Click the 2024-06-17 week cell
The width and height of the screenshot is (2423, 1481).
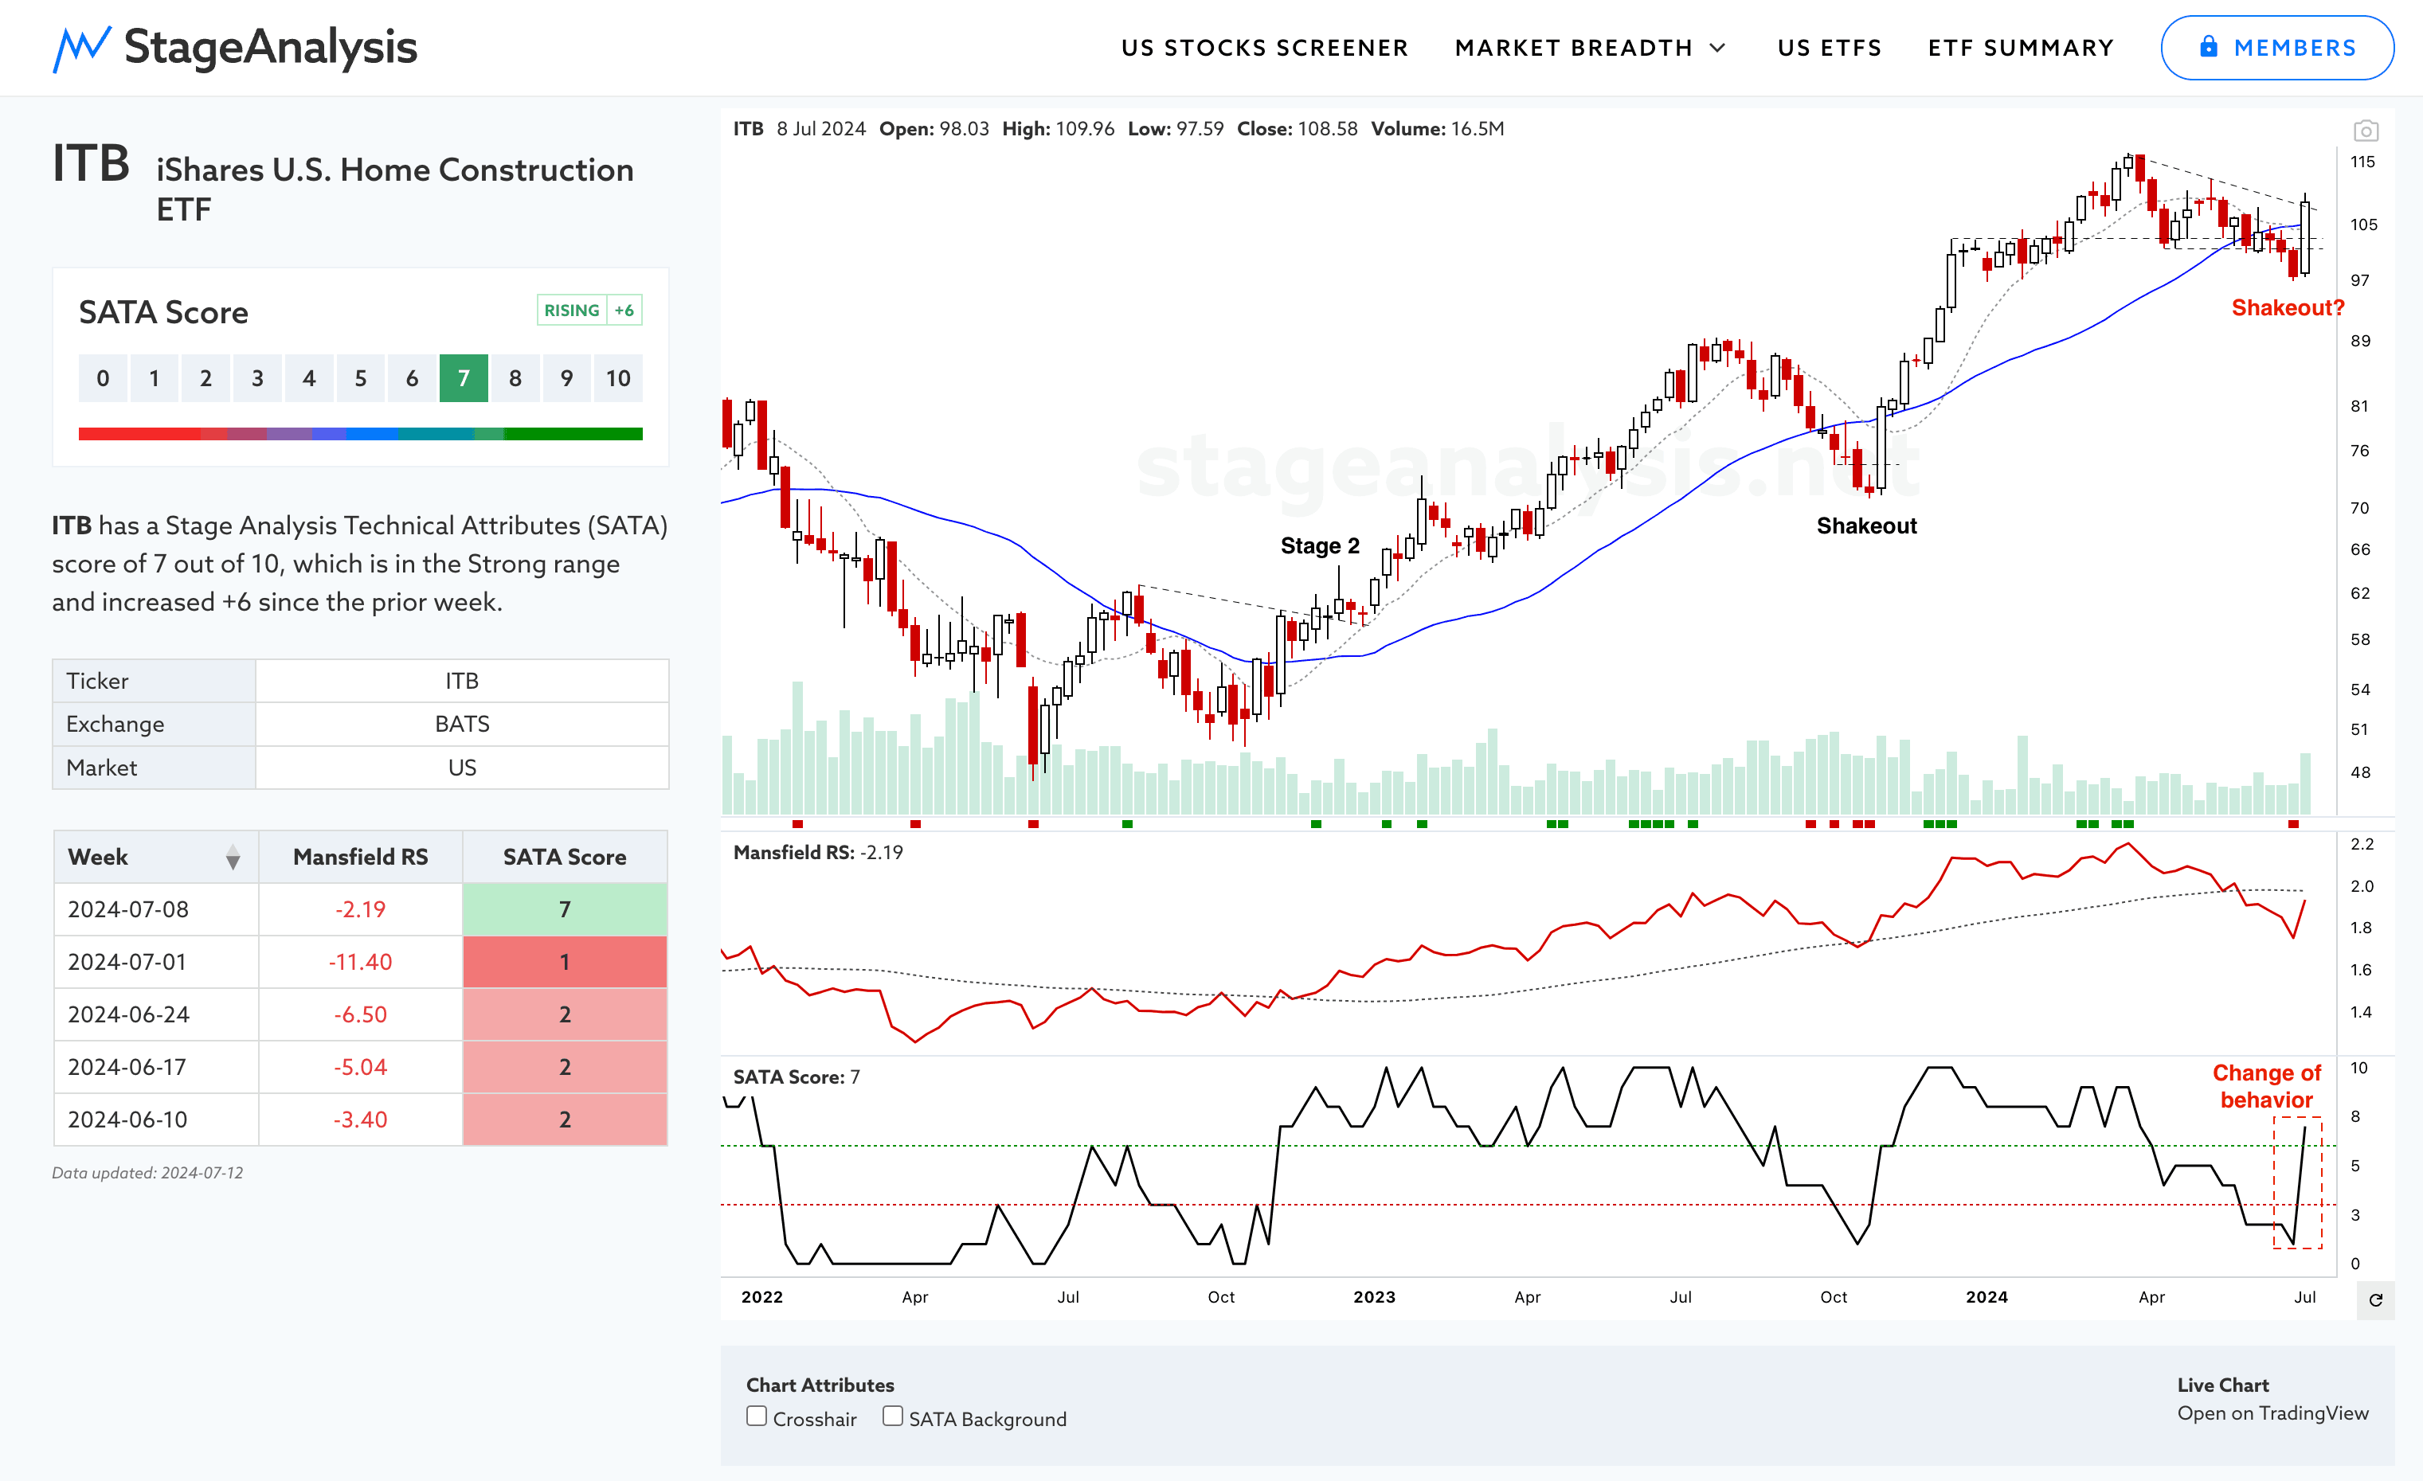coord(156,1067)
